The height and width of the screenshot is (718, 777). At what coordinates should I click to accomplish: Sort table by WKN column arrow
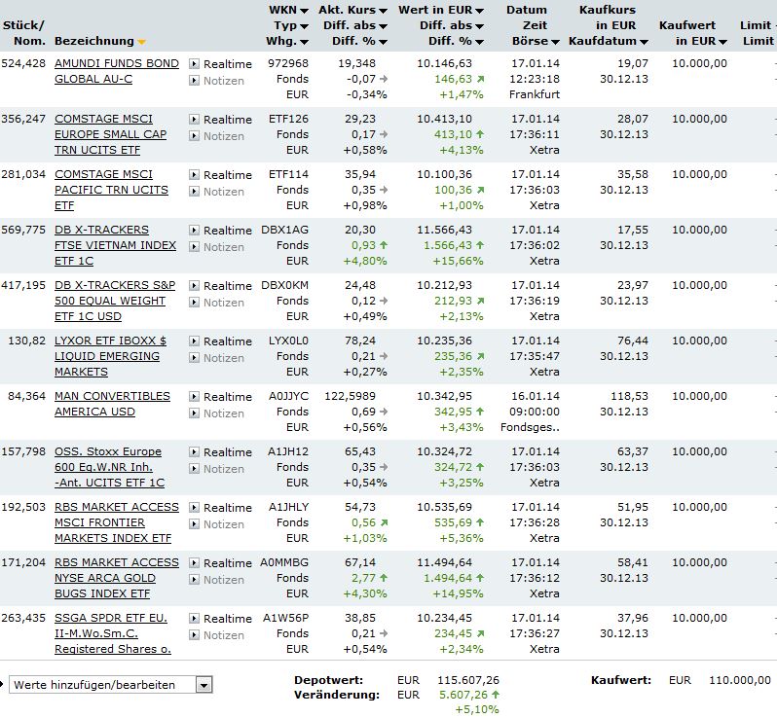[x=304, y=11]
